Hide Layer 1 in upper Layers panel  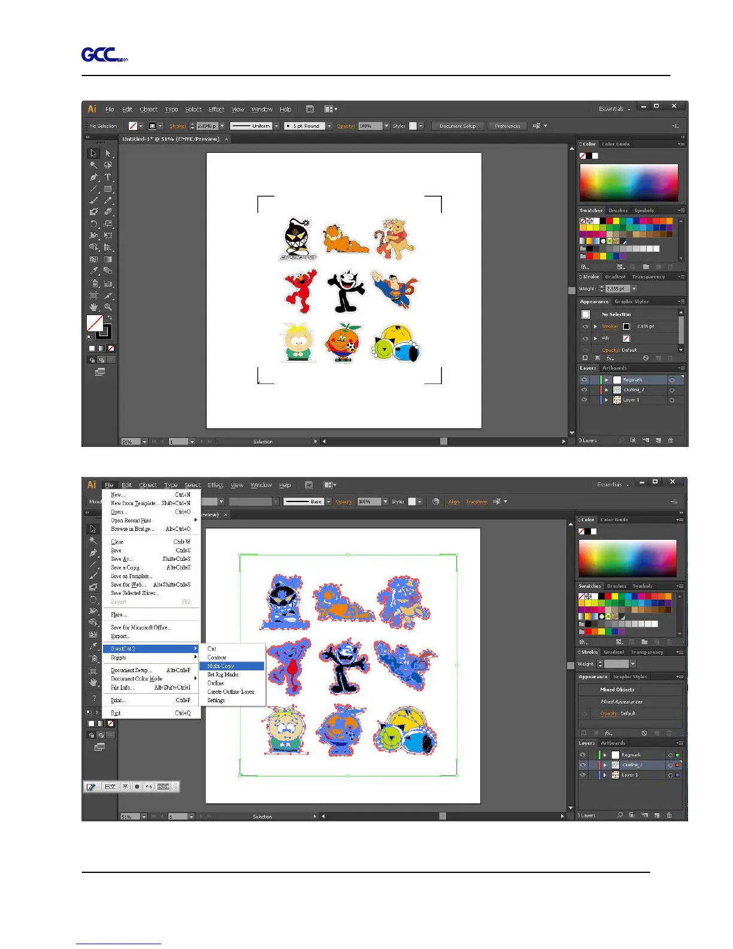pyautogui.click(x=584, y=400)
